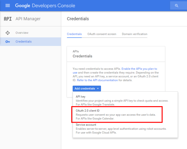Choose API key from dropdown menu
The height and width of the screenshot is (149, 187).
point(125,101)
